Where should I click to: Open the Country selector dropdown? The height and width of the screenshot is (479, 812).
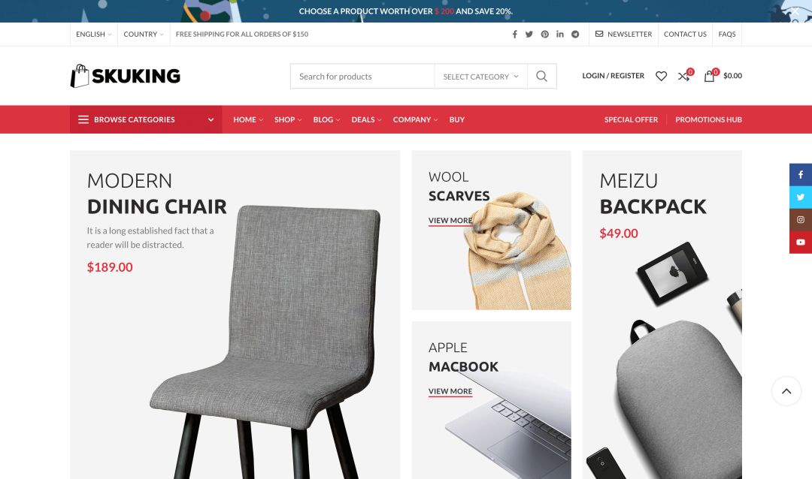pos(144,34)
